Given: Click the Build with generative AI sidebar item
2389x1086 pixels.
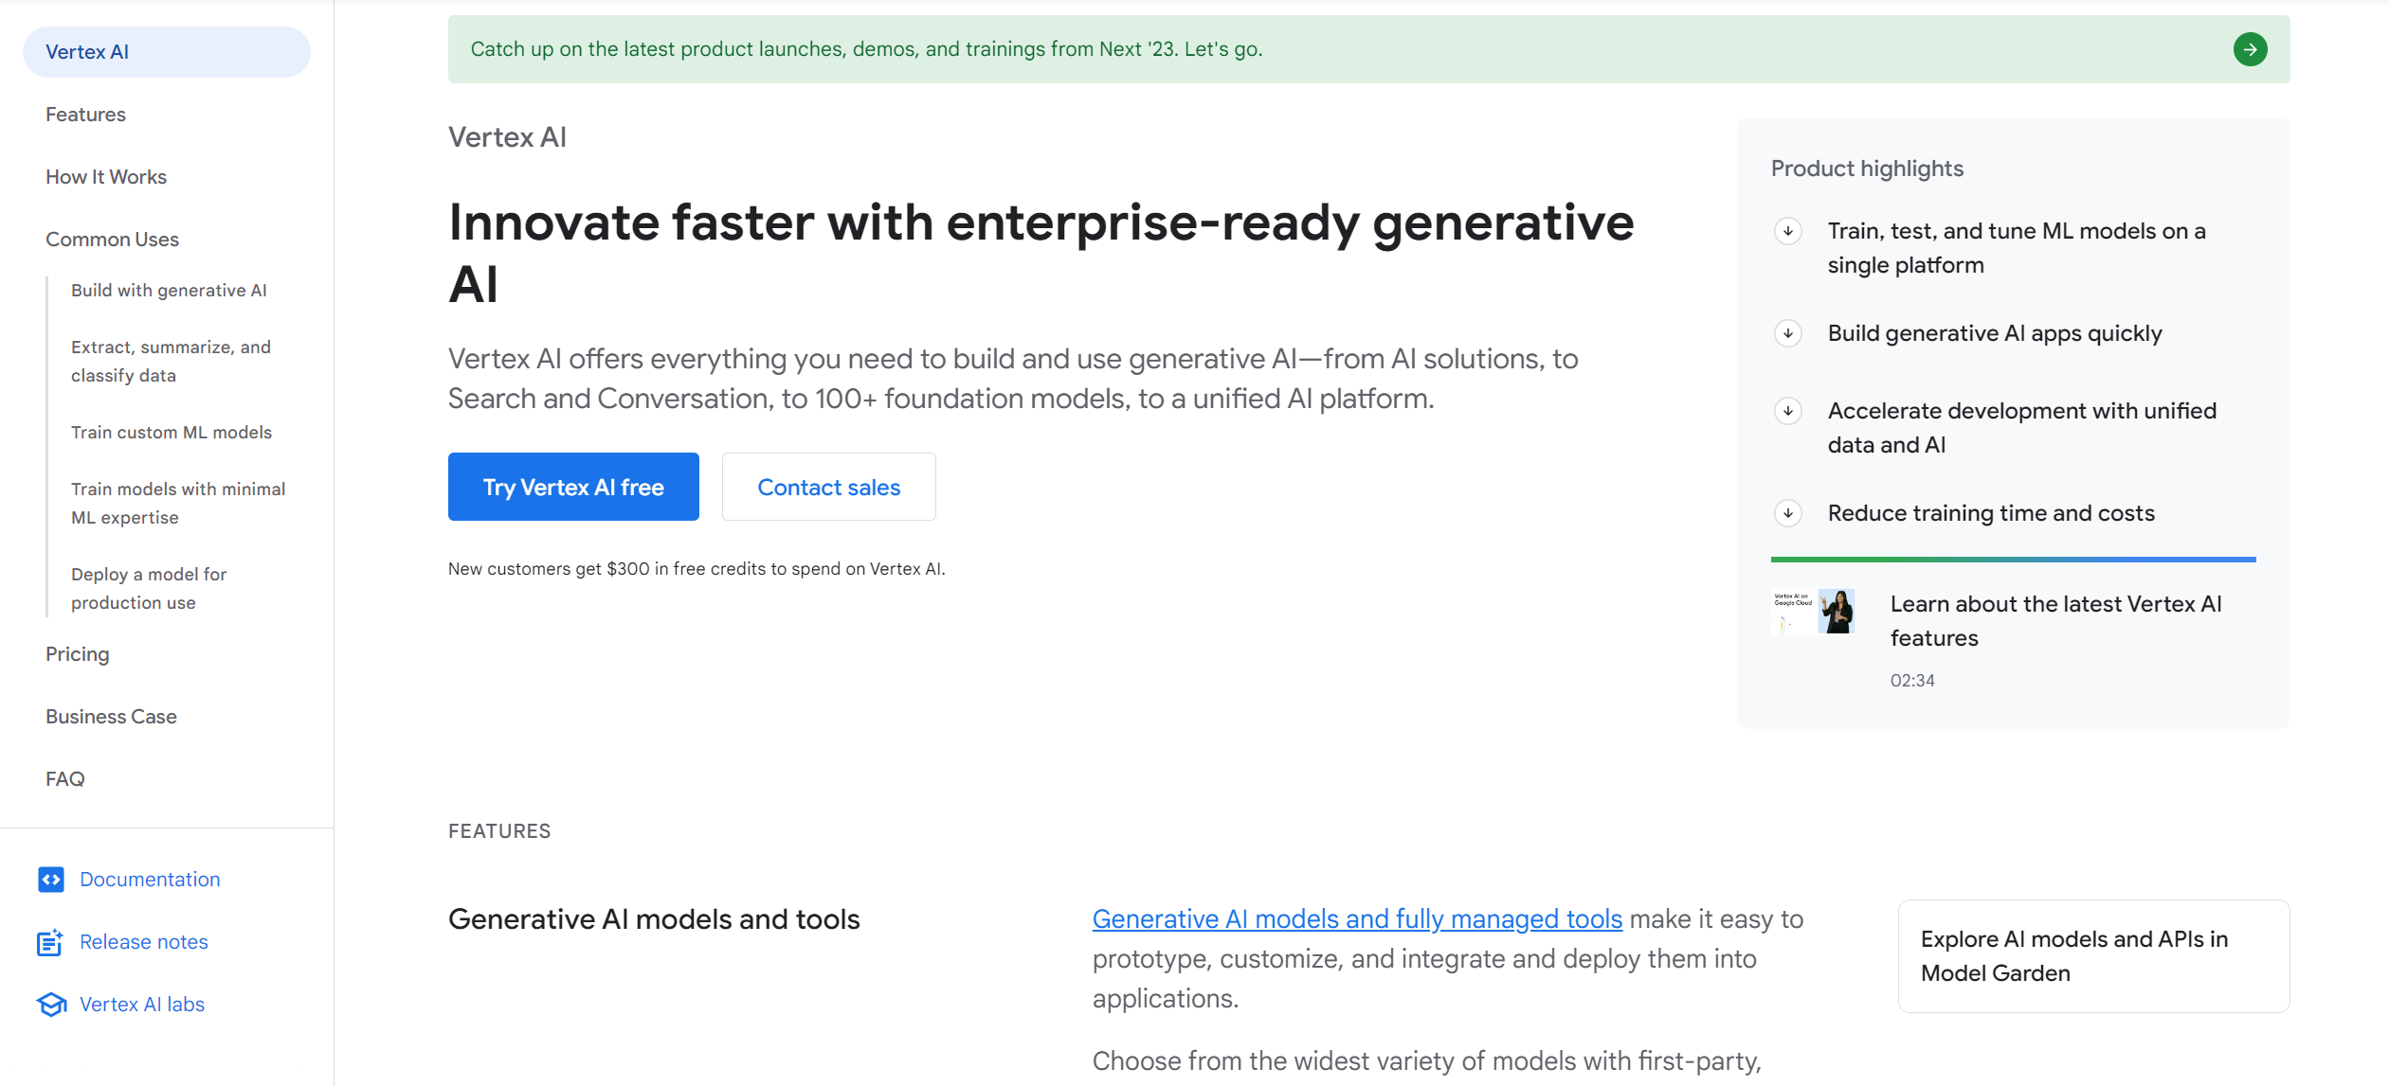Looking at the screenshot, I should pyautogui.click(x=169, y=290).
